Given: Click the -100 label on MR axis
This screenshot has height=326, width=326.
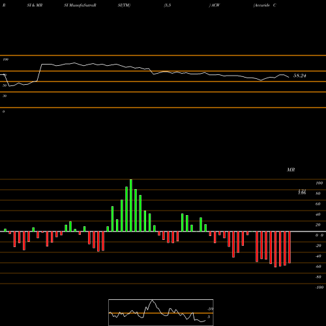Looking at the screenshot, I should point(319,288).
